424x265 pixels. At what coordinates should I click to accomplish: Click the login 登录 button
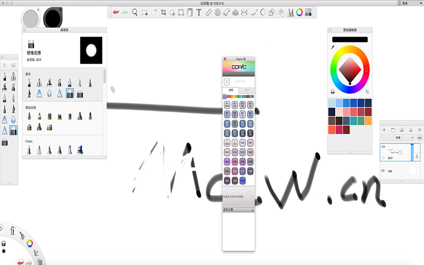click(x=403, y=3)
